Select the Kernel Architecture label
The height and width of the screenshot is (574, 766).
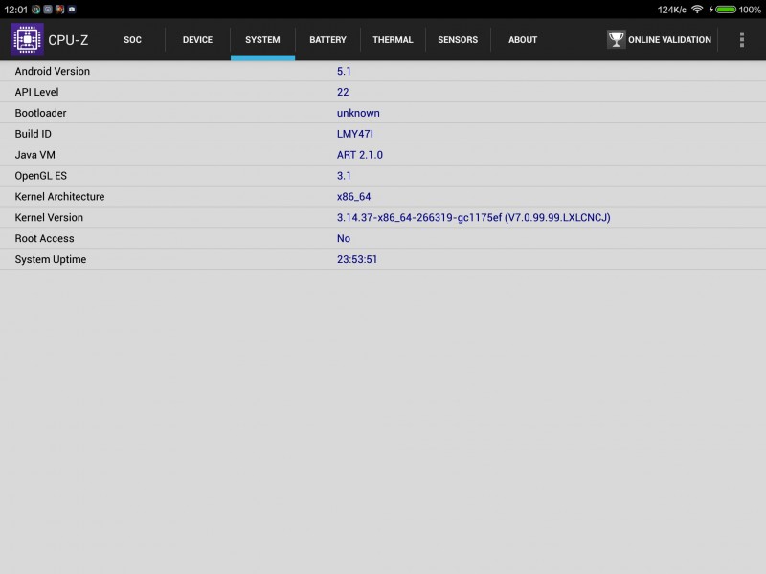pyautogui.click(x=59, y=197)
